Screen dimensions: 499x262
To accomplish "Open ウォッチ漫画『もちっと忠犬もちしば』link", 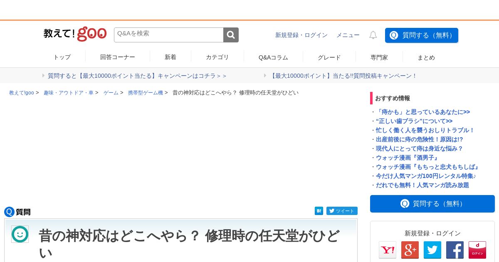I will tap(428, 167).
